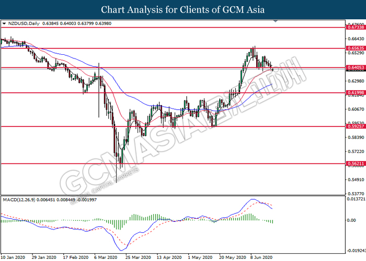This screenshot has height=261, width=366.
Task: Click the 0.61998 red price label
Action: point(356,92)
